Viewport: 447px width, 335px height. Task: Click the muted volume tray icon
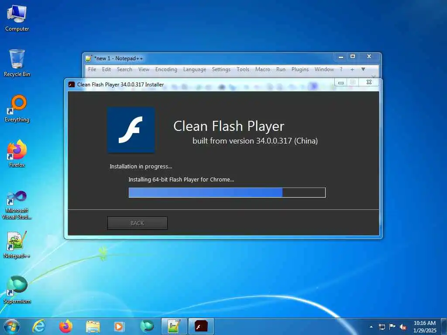coord(403,327)
